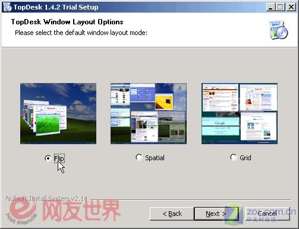Click the installer disc icon in header

click(x=278, y=30)
